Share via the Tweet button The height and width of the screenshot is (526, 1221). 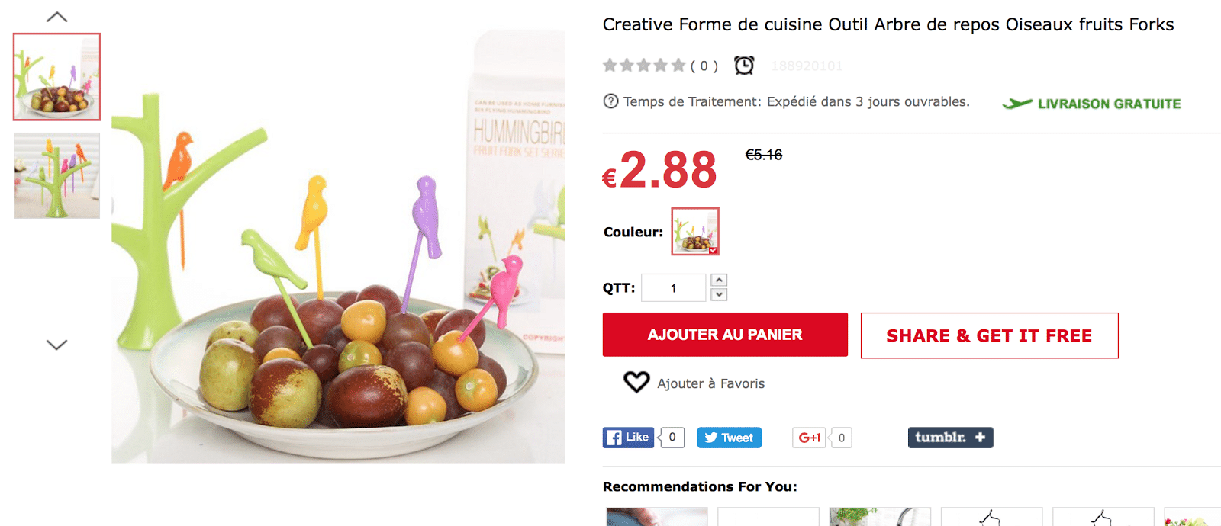coord(729,438)
